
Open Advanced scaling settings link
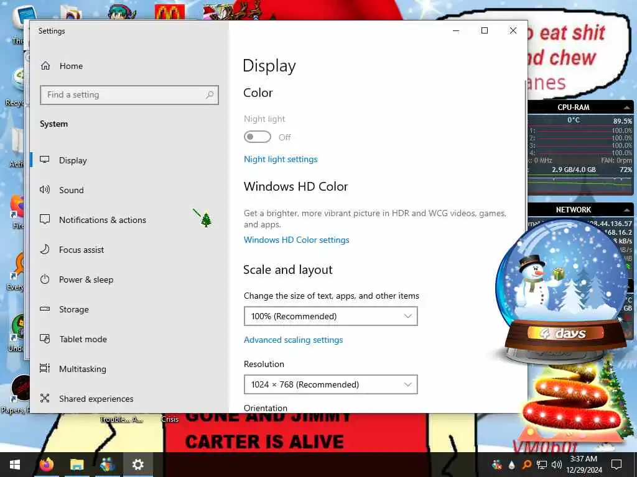[x=293, y=340]
